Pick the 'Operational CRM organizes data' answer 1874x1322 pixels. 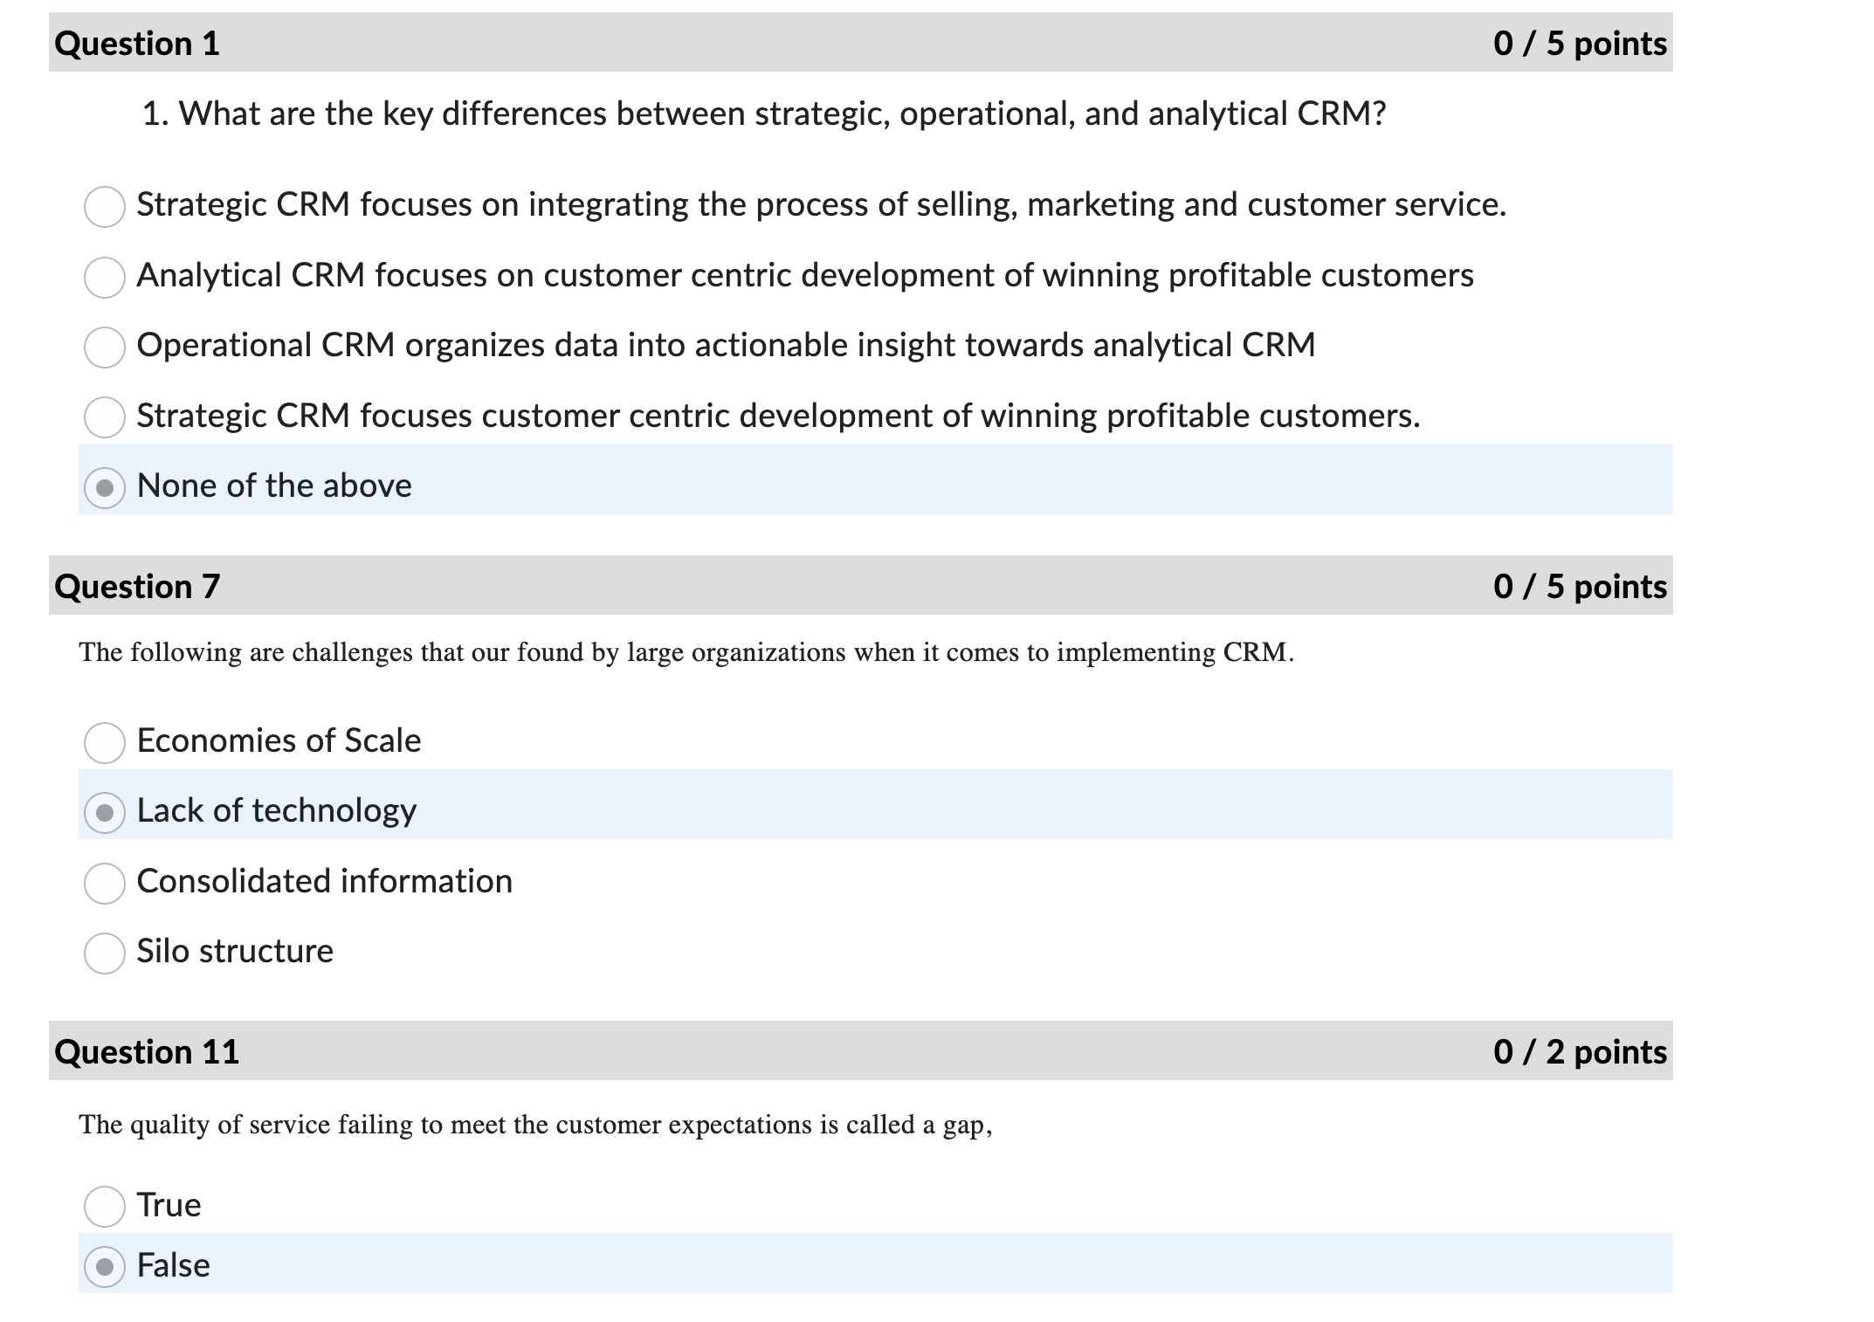pos(105,348)
